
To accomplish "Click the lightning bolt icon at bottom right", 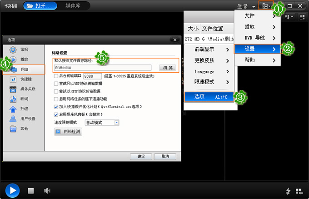I will point(288,191).
